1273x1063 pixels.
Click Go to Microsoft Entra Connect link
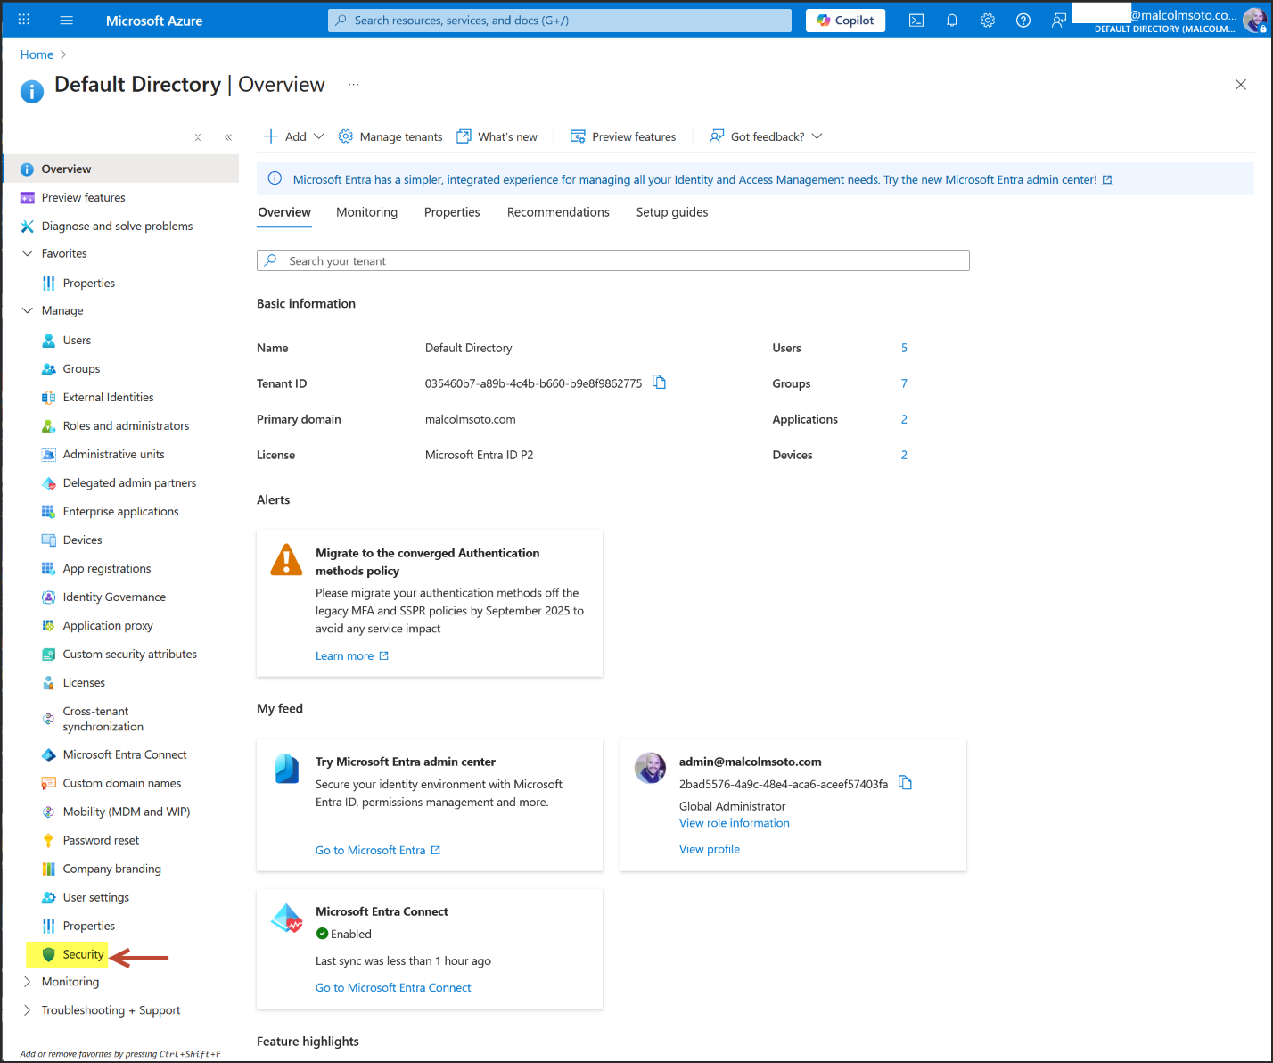(x=393, y=987)
